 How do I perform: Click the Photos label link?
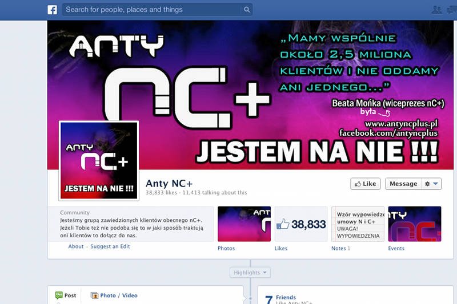pos(226,249)
